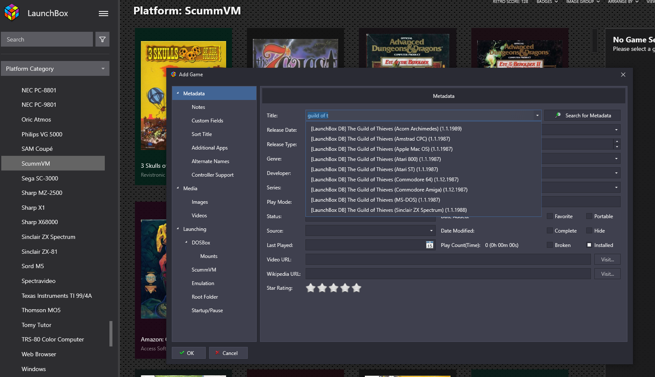
Task: Select Sort Title in the tree
Action: (202, 134)
